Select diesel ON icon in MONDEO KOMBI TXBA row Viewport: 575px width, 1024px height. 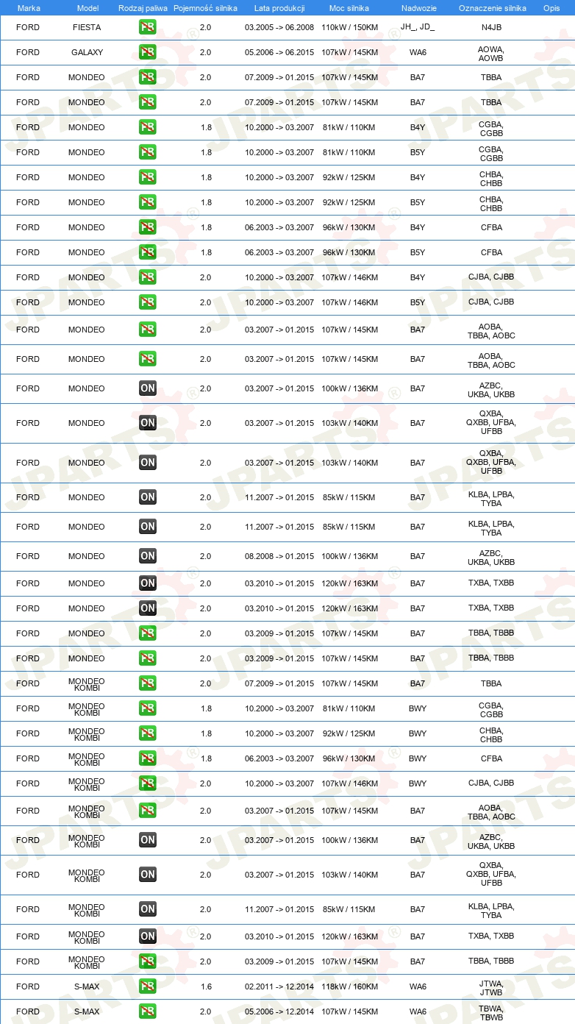[x=148, y=936]
